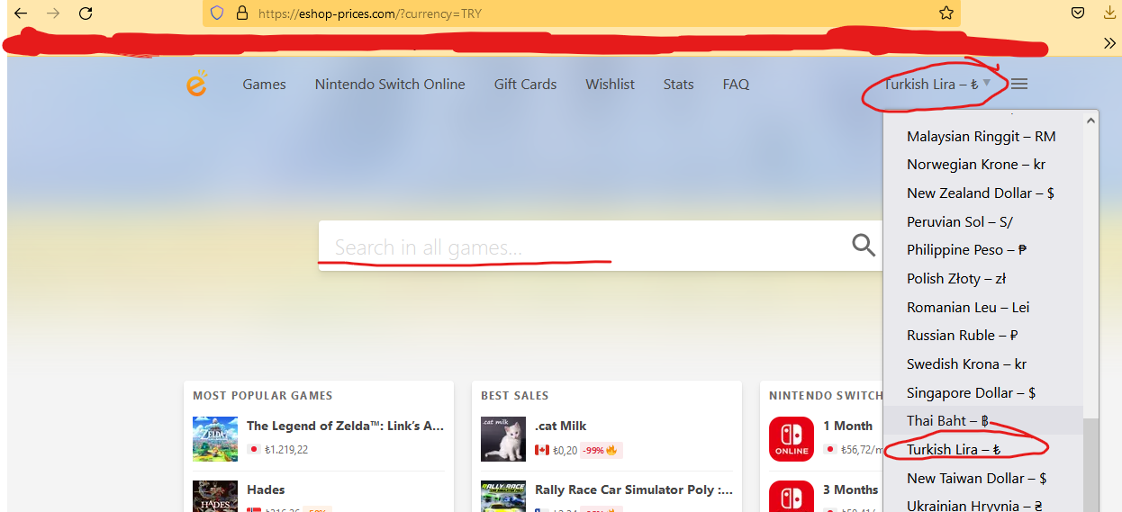The height and width of the screenshot is (512, 1122).
Task: Open The Legend of Zelda Link's Awakening title
Action: [345, 426]
